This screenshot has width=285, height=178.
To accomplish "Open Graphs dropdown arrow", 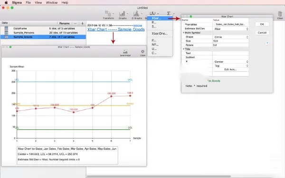I will [x=127, y=14].
